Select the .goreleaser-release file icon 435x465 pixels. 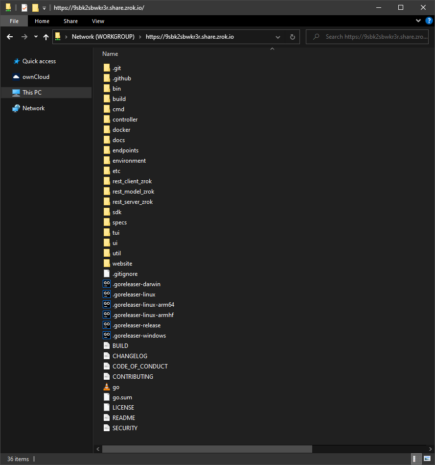[107, 325]
